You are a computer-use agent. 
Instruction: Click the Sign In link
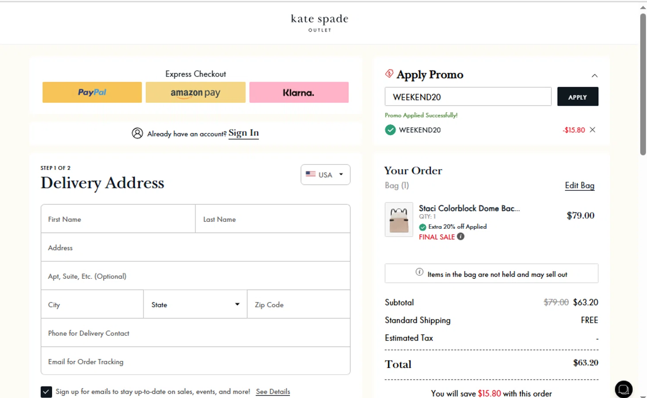click(244, 133)
